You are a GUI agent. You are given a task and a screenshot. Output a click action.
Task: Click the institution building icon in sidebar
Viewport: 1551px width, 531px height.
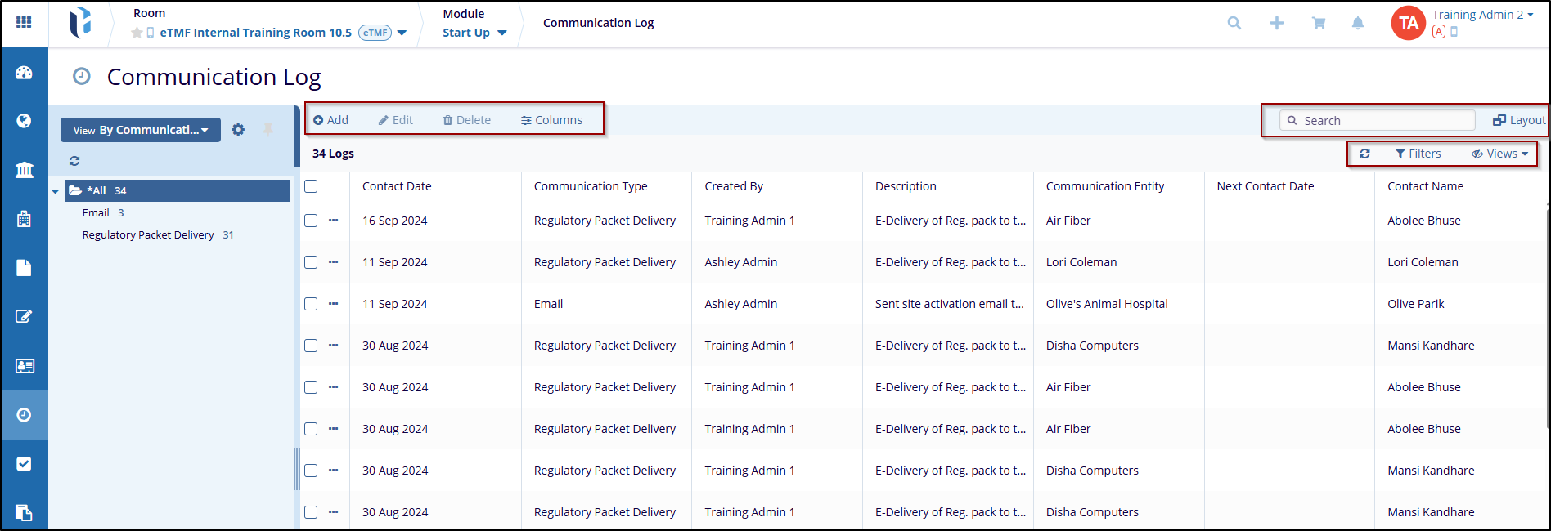click(x=24, y=170)
